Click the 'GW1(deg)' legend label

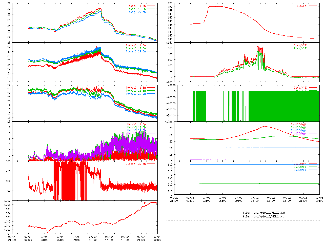(300, 164)
